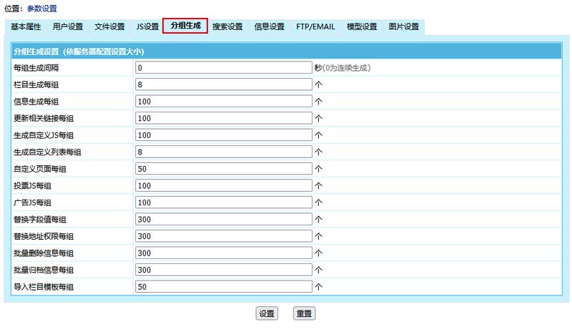Select the 信息生成每组 text box
Viewport: 572px width, 332px height.
click(x=223, y=102)
